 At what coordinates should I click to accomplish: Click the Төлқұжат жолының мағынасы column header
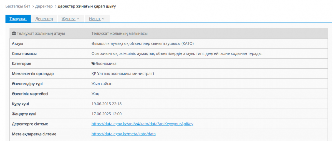click(119, 34)
